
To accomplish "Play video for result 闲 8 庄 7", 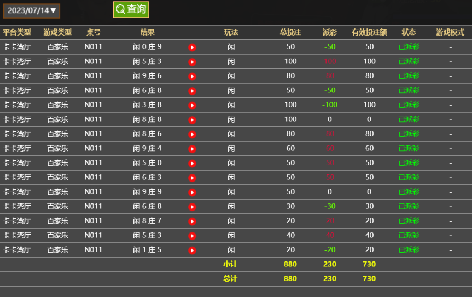I will (192, 221).
